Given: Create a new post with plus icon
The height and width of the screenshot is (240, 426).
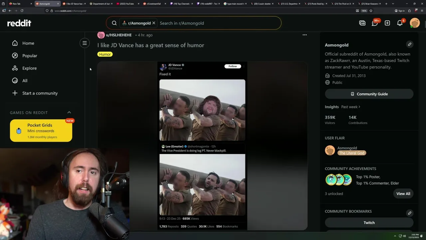Looking at the screenshot, I should (x=387, y=23).
